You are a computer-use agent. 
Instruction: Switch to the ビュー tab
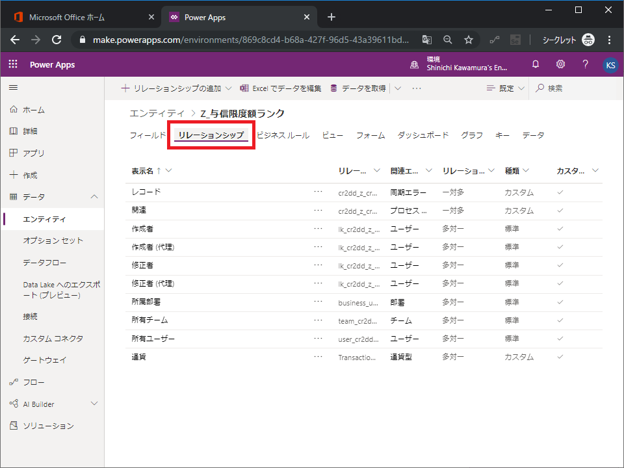click(332, 135)
